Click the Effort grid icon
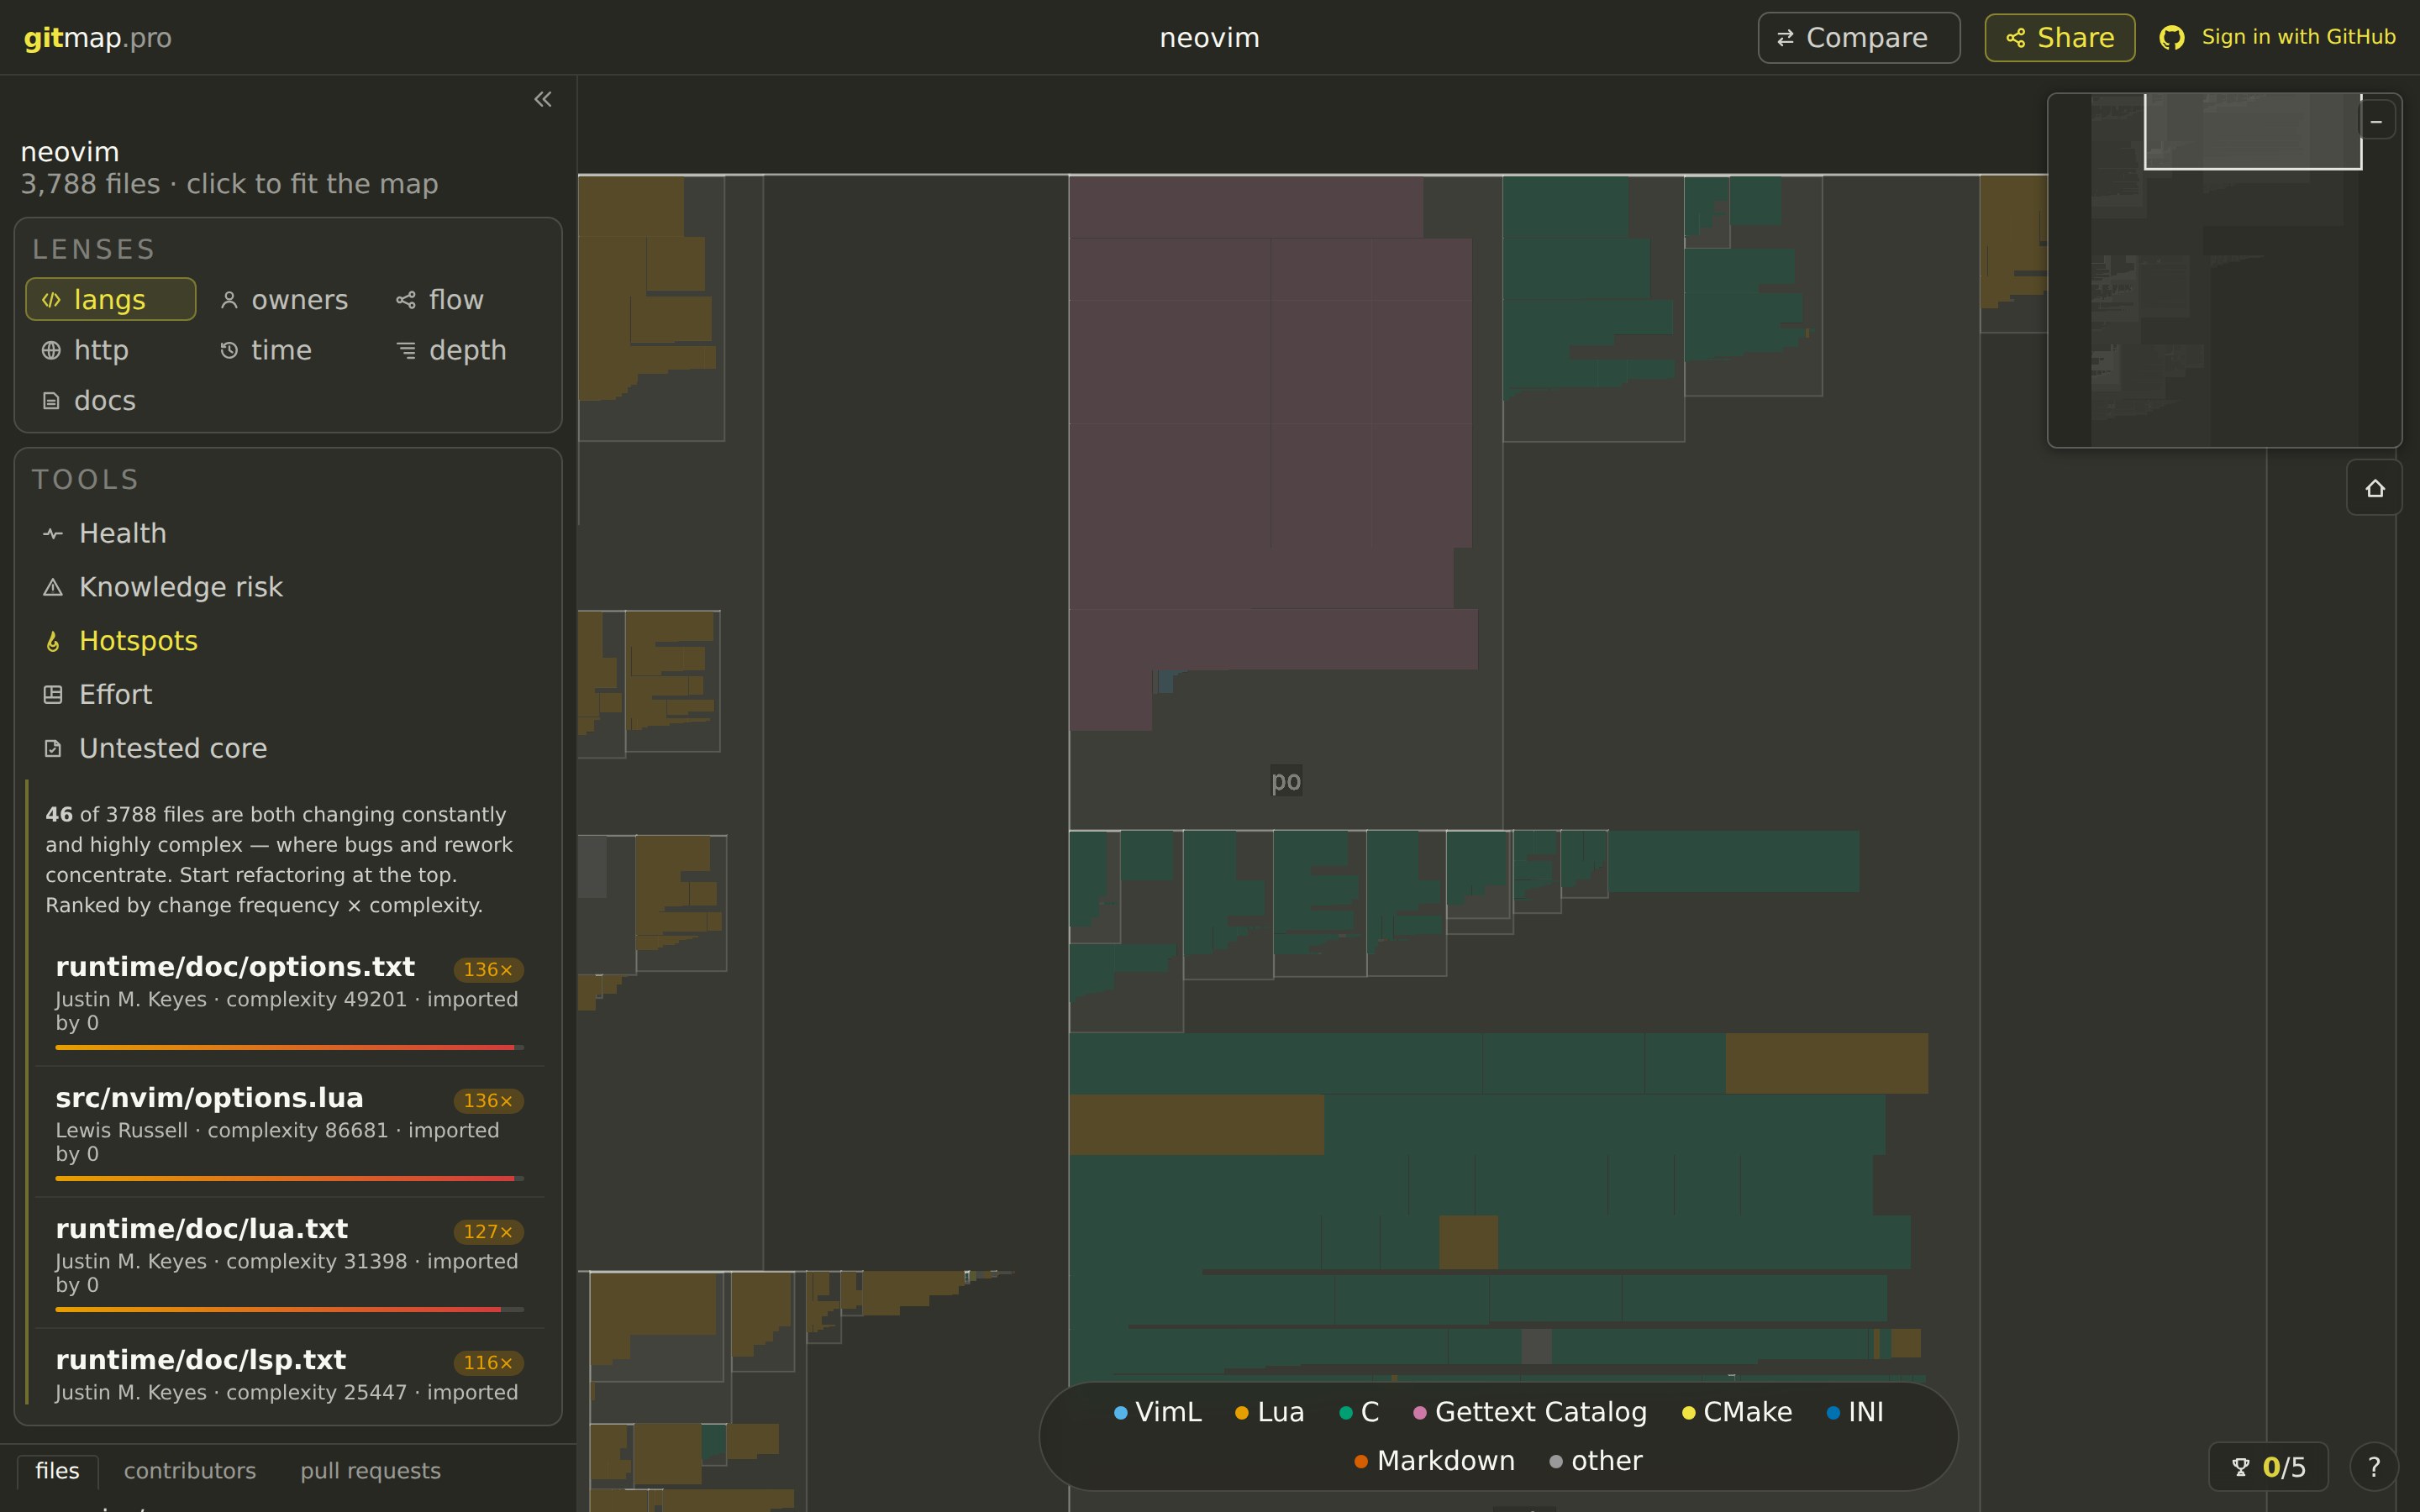This screenshot has width=2420, height=1512. pyautogui.click(x=53, y=694)
